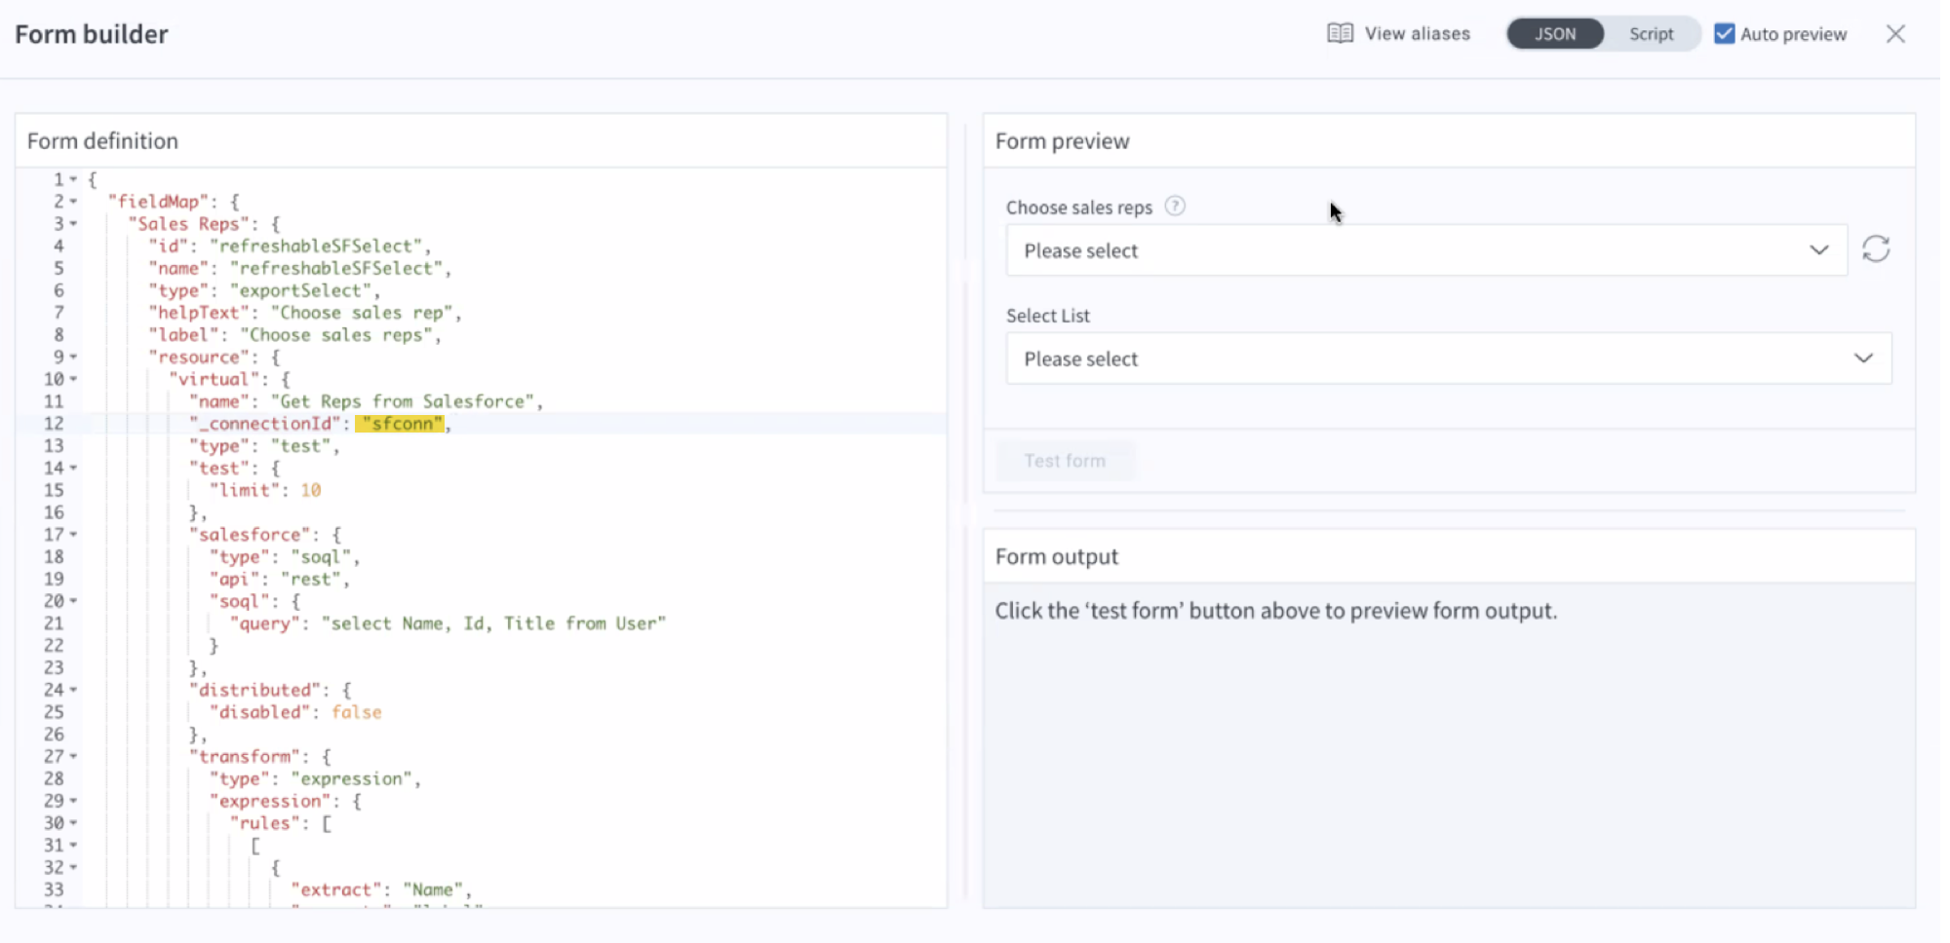The width and height of the screenshot is (1950, 943).
Task: Collapse the salesforce object on line 17
Action: [x=74, y=534]
